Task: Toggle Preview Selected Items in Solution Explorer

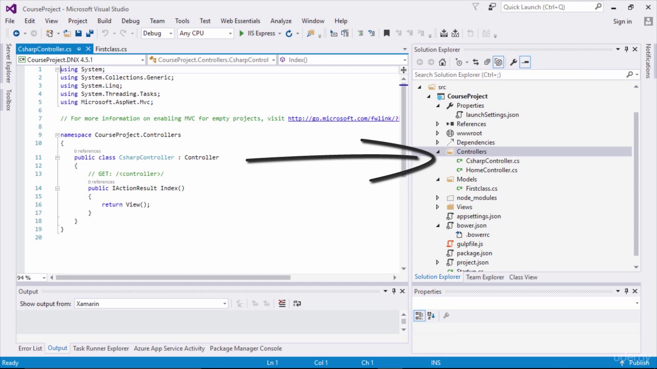Action: click(525, 62)
